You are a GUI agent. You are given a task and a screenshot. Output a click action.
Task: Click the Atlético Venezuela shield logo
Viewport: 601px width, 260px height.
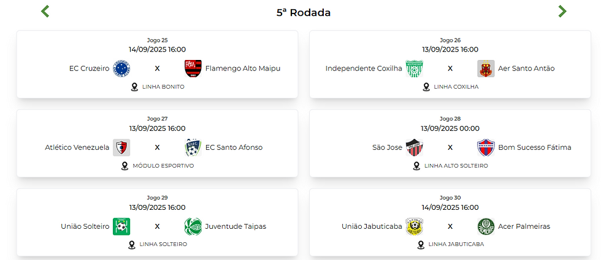pos(121,147)
